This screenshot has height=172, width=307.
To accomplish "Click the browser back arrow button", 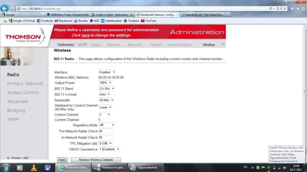I will click(5, 8).
